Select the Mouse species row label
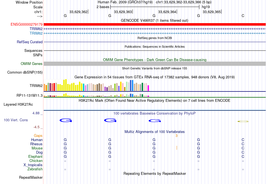 pyautogui.click(x=37, y=148)
